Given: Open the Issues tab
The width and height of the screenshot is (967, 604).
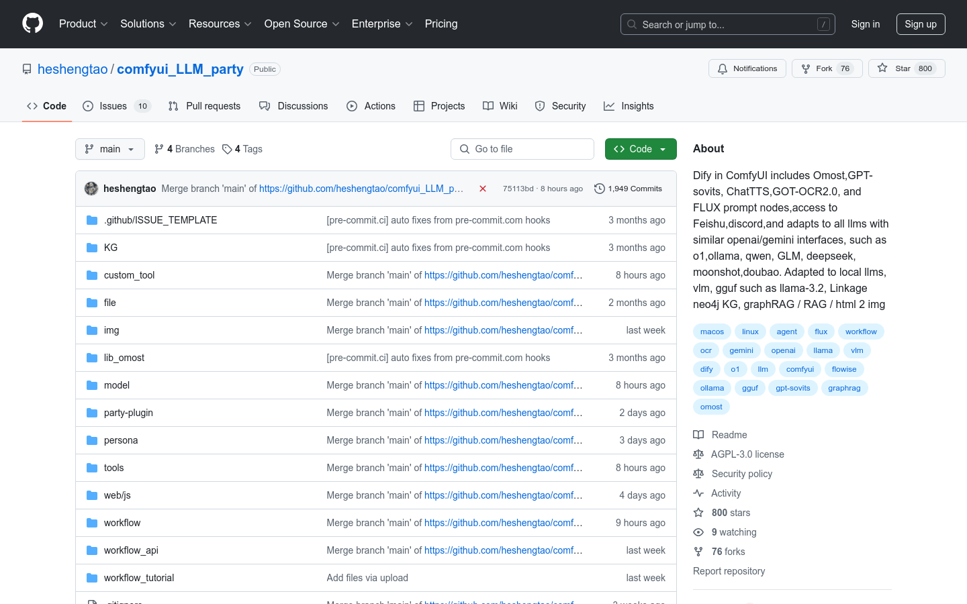Looking at the screenshot, I should [117, 106].
